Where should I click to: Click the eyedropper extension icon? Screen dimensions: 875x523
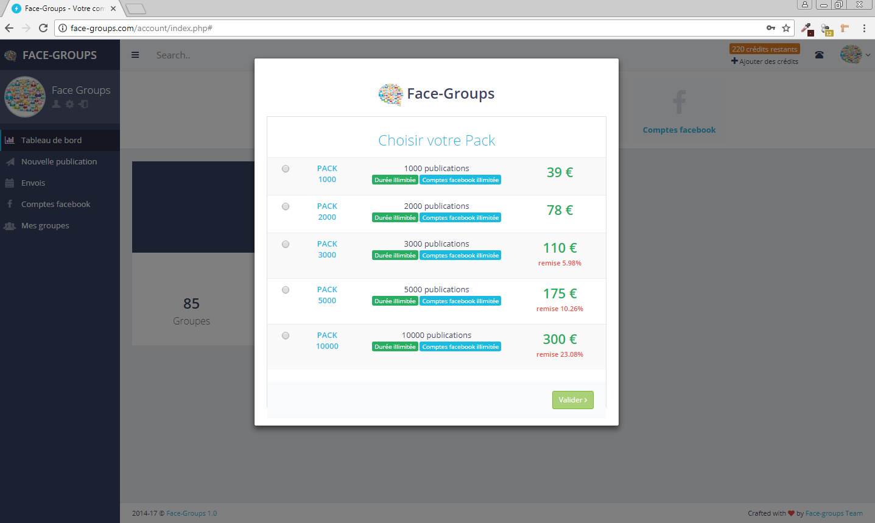[x=806, y=28]
